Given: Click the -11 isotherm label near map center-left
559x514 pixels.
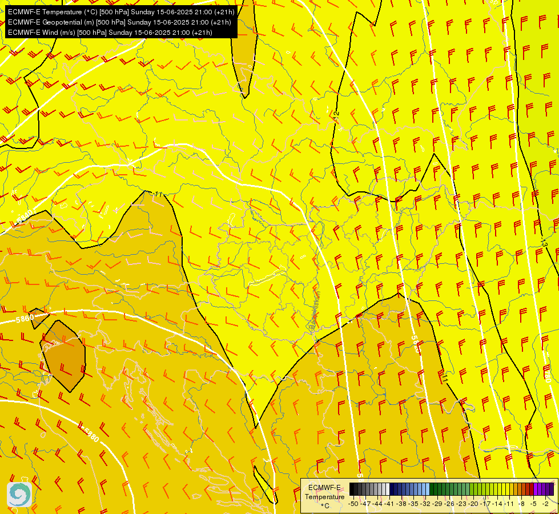Looking at the screenshot, I should pos(158,194).
